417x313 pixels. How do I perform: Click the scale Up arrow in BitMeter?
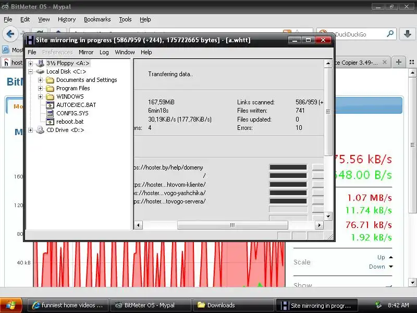390,257
